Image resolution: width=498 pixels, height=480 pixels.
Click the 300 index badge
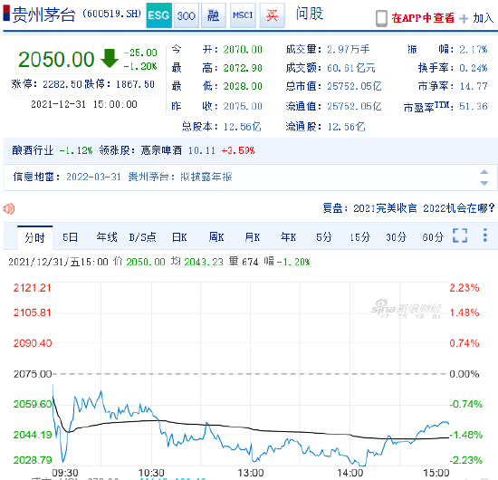point(187,15)
